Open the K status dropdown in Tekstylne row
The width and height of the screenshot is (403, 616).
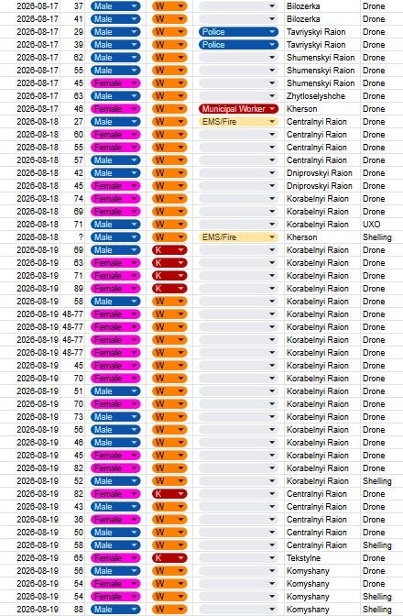(x=169, y=558)
